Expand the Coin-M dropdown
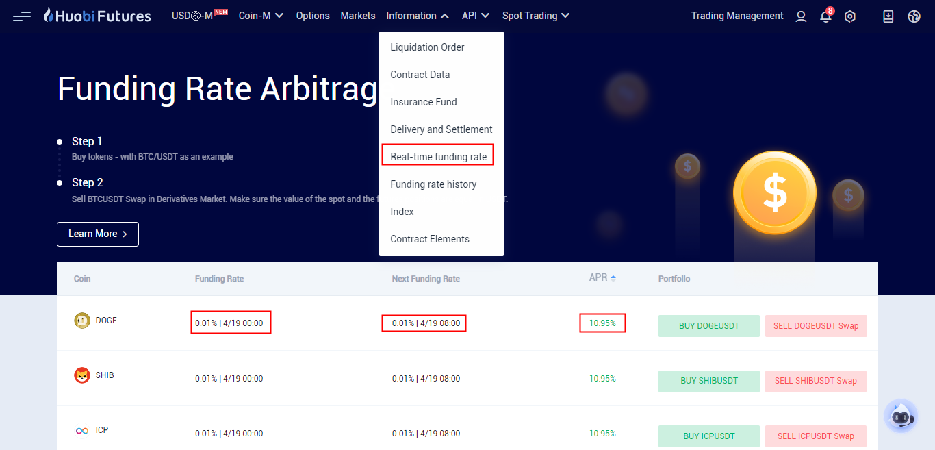This screenshot has height=450, width=935. pos(261,16)
